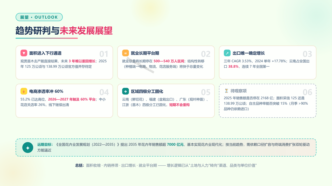Select the card title 面积进入下行通道
This screenshot has width=332, height=186.
click(x=45, y=53)
